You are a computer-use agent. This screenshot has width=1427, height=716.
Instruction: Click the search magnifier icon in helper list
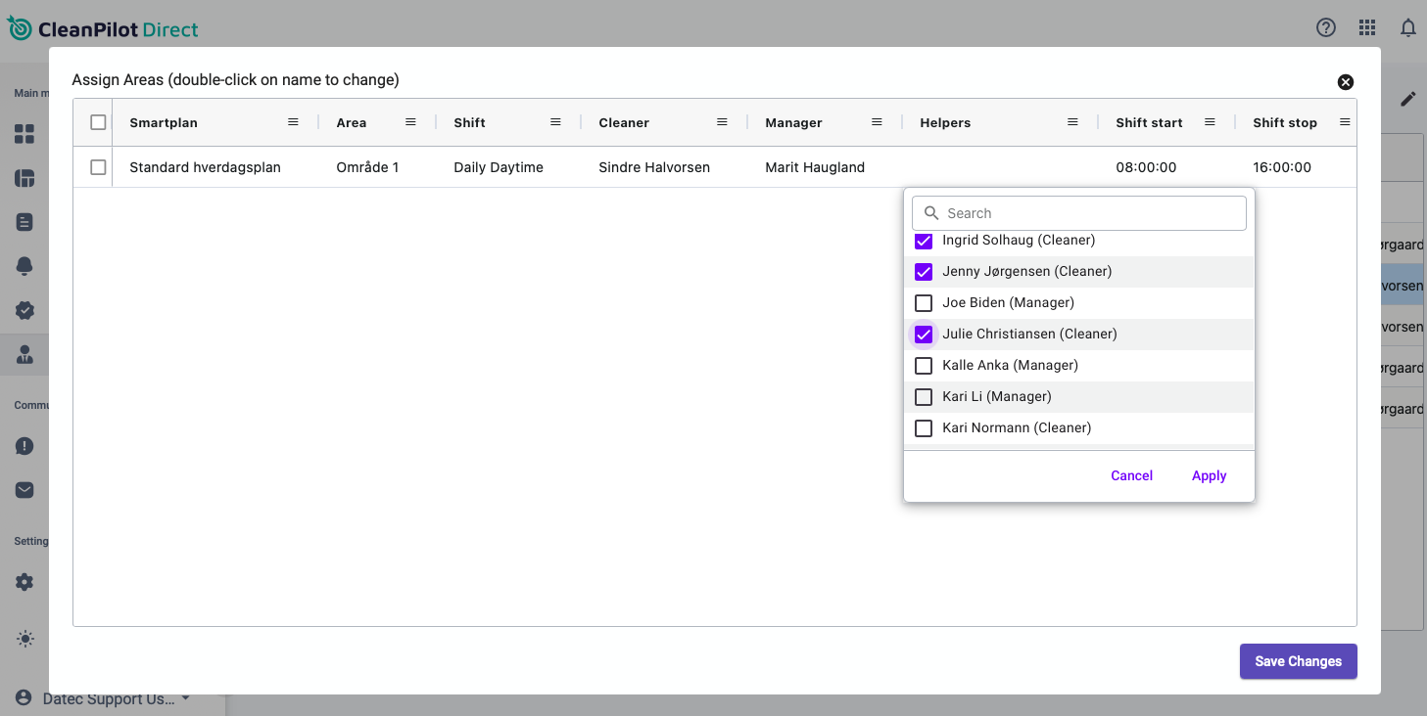931,213
